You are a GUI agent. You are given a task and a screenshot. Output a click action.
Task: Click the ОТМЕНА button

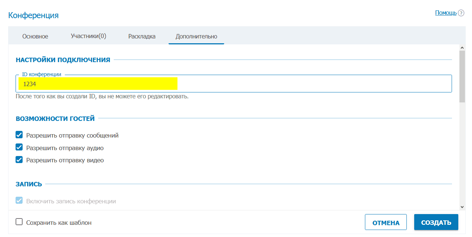[386, 222]
